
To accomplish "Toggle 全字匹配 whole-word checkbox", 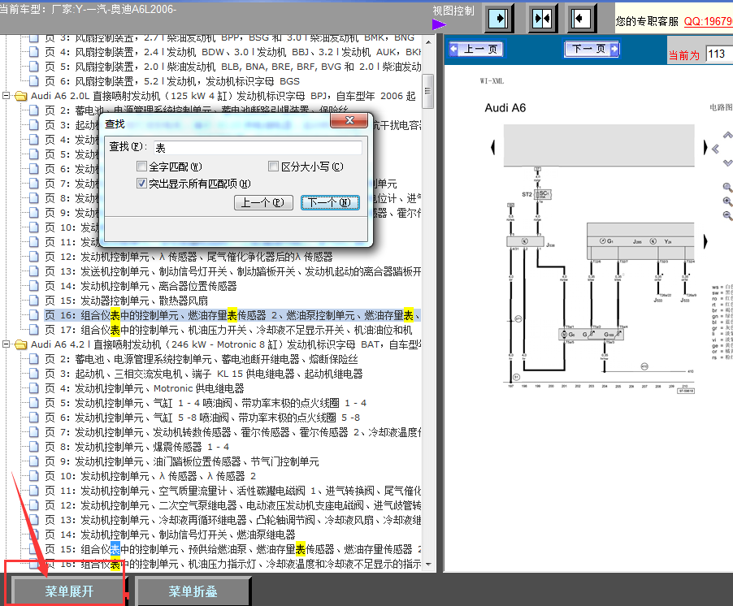I will tap(141, 167).
